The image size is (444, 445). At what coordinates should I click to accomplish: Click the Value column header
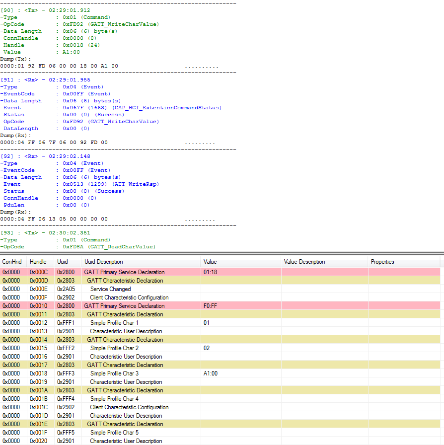[x=241, y=262]
